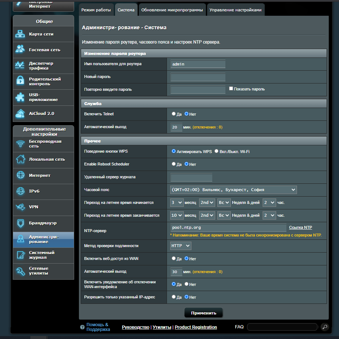Image resolution: width=339 pixels, height=339 pixels.
Task: Open the Network Map (Карта сети) icon
Action: point(20,34)
